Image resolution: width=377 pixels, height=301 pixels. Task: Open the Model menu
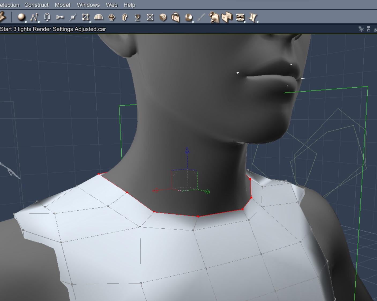62,5
